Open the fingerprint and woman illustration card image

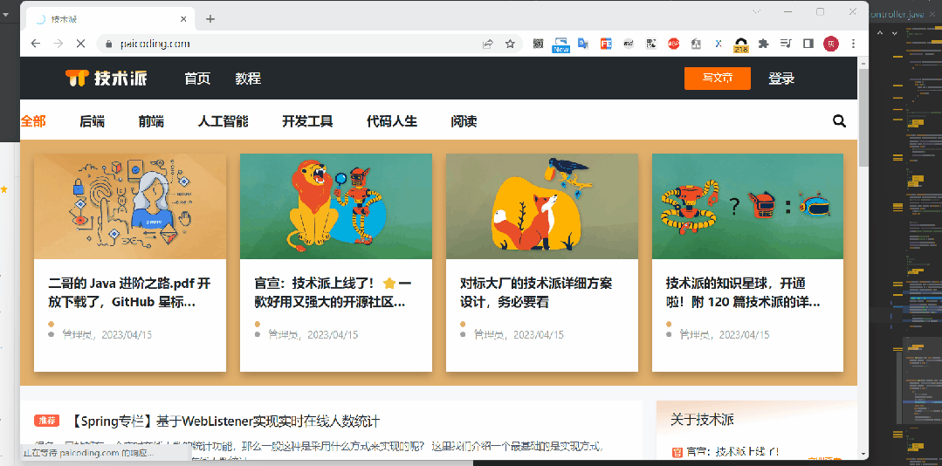click(x=130, y=206)
